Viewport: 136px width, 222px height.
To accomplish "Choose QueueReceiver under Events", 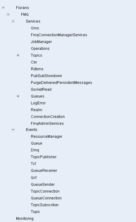I will pyautogui.click(x=44, y=171).
